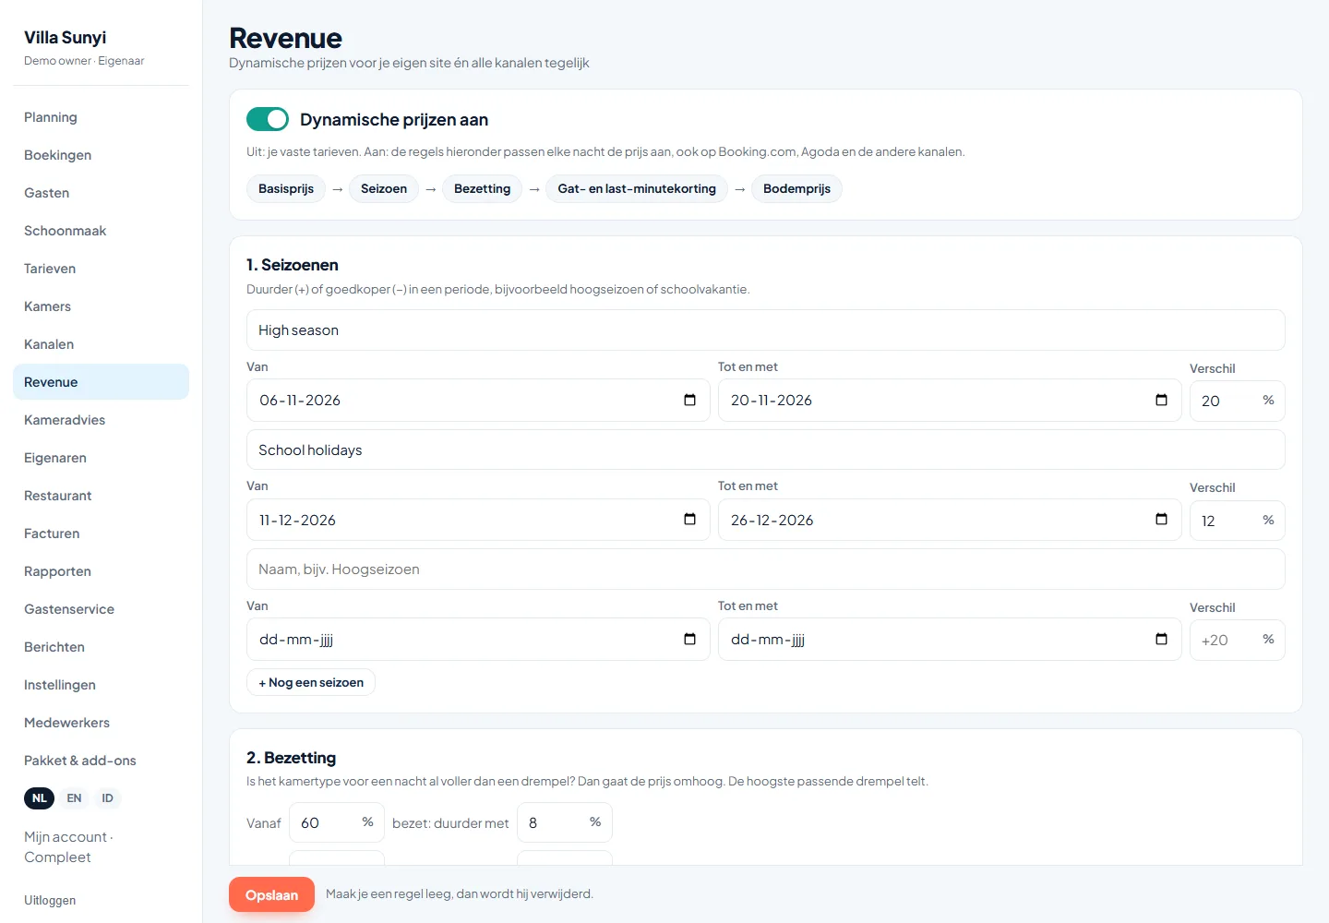The image size is (1329, 923).
Task: Go to Eigenaren
Action: coord(101,458)
